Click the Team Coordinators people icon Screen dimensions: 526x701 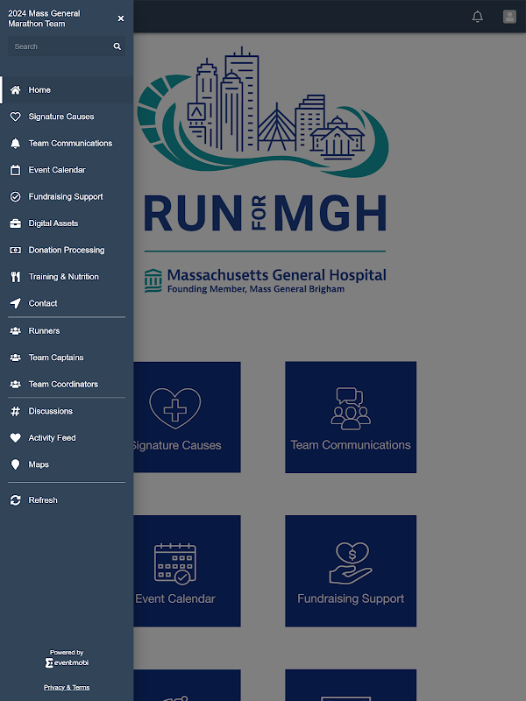15,385
